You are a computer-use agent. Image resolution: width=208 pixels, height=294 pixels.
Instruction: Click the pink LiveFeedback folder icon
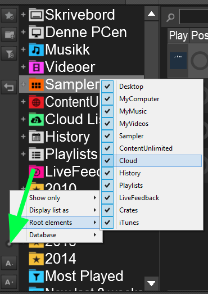tap(36, 171)
